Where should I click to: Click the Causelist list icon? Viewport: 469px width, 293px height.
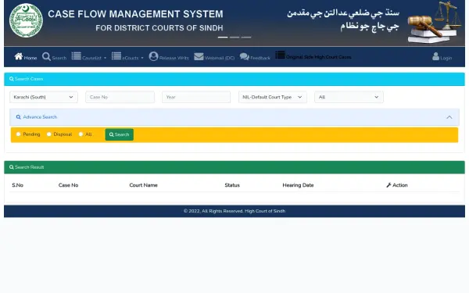[77, 56]
